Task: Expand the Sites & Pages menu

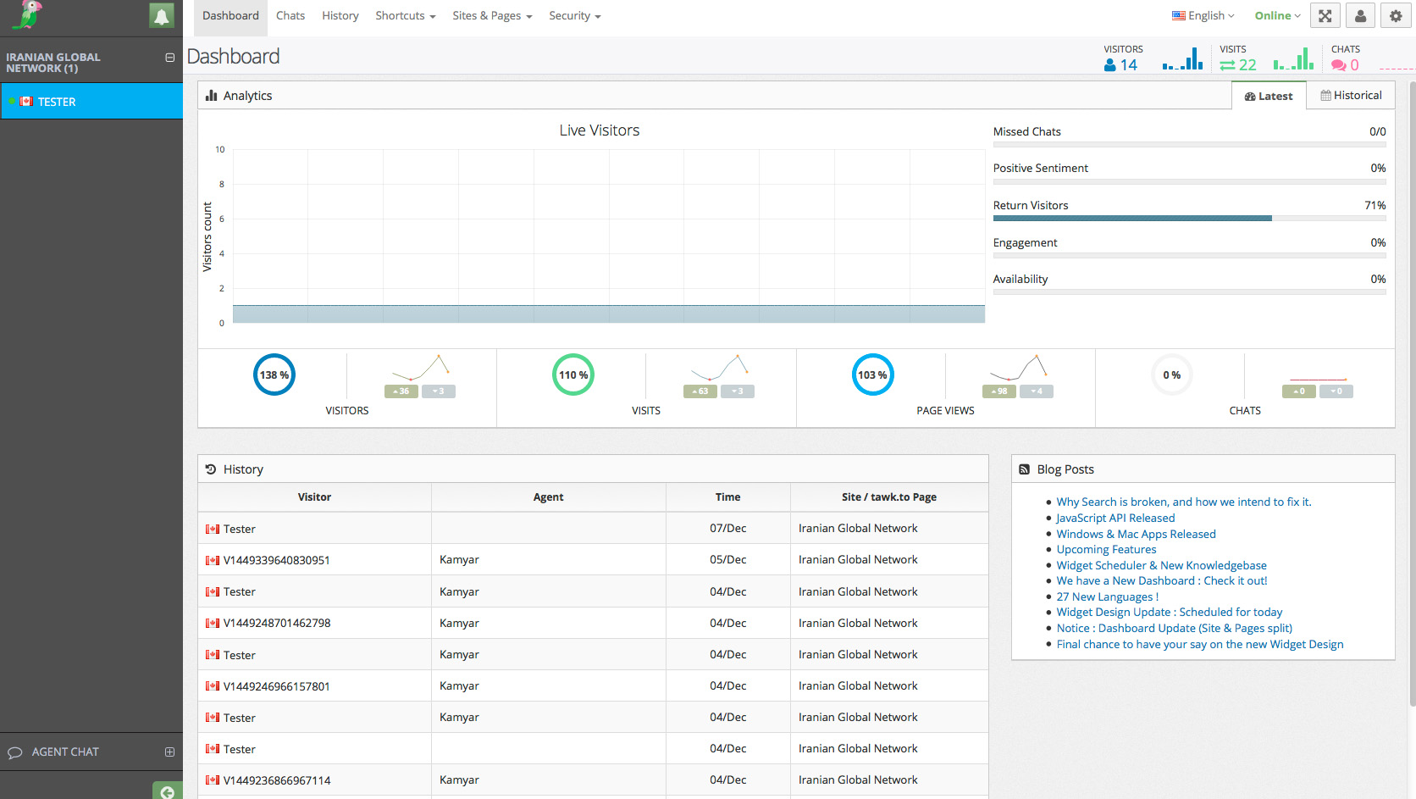Action: tap(492, 16)
